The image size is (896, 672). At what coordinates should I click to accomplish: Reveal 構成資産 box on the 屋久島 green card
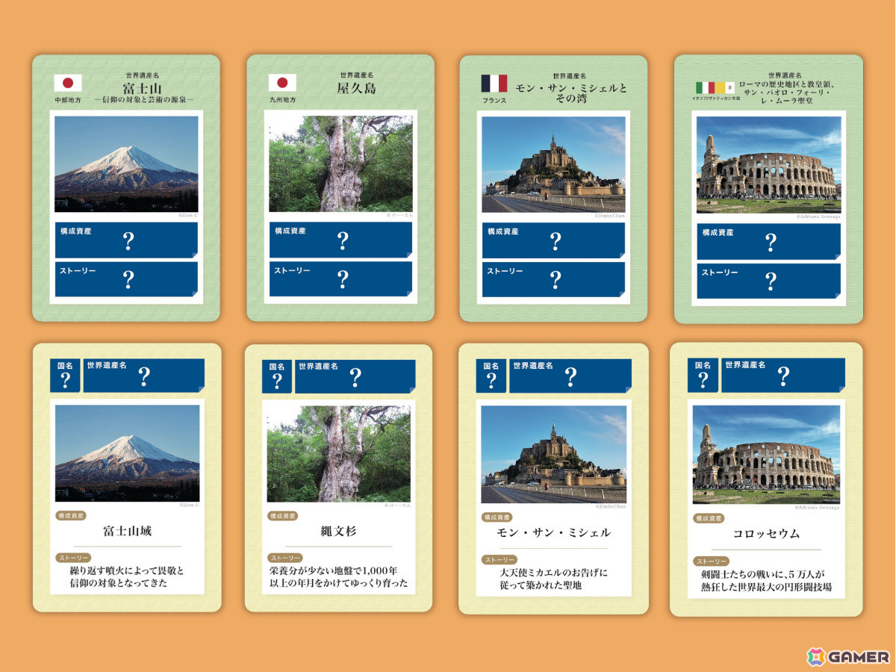(x=340, y=240)
